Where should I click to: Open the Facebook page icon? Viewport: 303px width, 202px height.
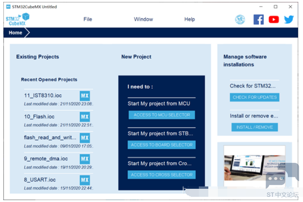coord(258,19)
